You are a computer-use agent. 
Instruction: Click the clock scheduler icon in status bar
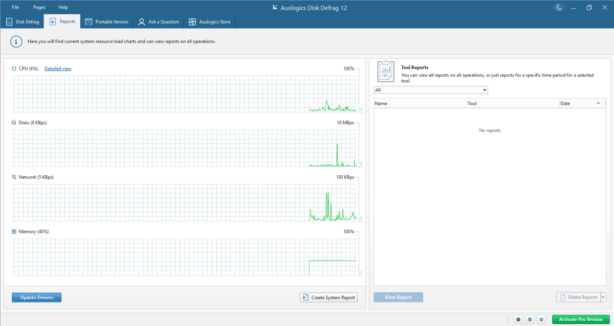point(518,319)
